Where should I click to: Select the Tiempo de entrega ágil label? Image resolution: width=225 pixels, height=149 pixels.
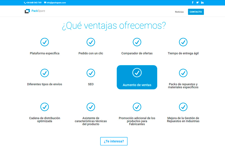pyautogui.click(x=183, y=53)
